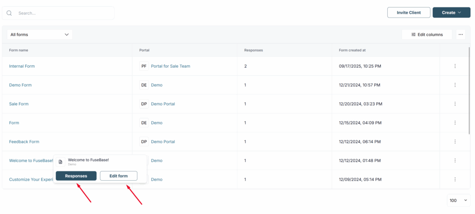The image size is (475, 214).
Task: Click the Invite Client button
Action: click(409, 13)
